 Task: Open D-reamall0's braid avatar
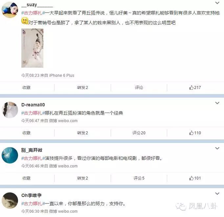click(x=10, y=110)
